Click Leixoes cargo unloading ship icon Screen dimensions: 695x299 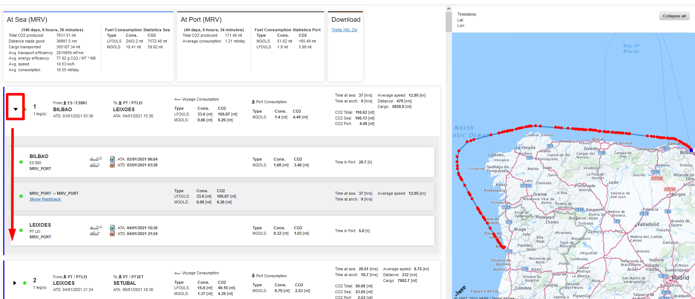95,233
